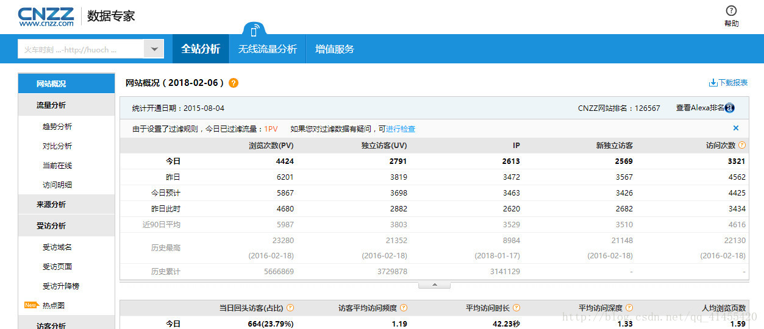Screen dimensions: 764x329
Task: Click the 近90日平均 row label
Action: (161, 225)
